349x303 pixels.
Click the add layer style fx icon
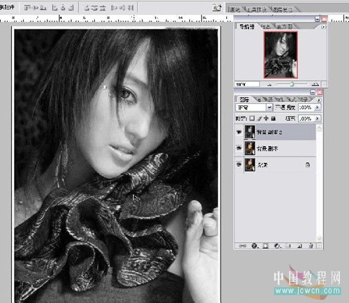tap(255, 246)
